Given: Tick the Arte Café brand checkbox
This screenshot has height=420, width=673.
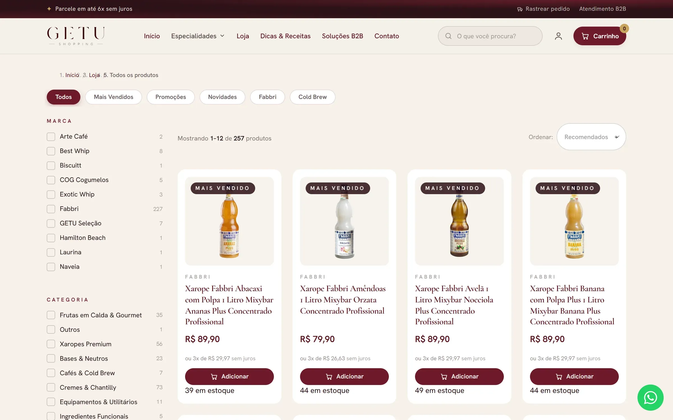Looking at the screenshot, I should [x=51, y=137].
